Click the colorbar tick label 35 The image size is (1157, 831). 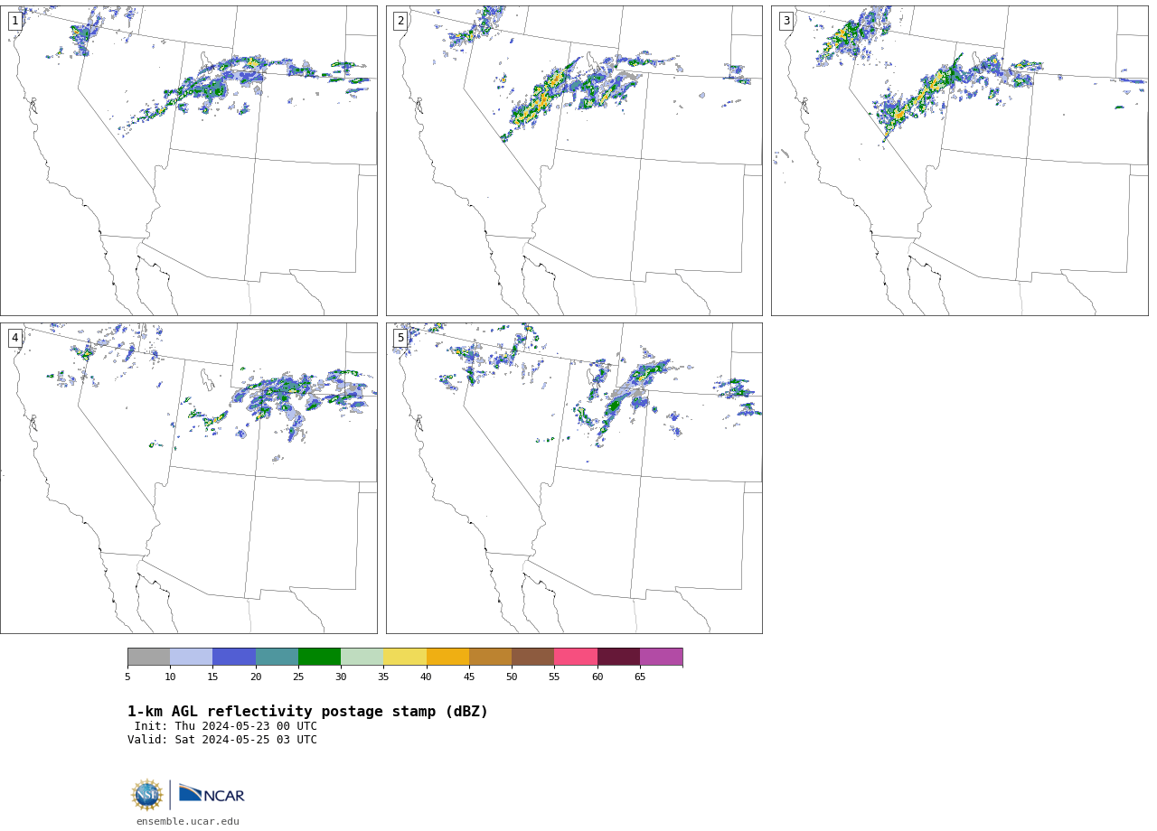[383, 677]
